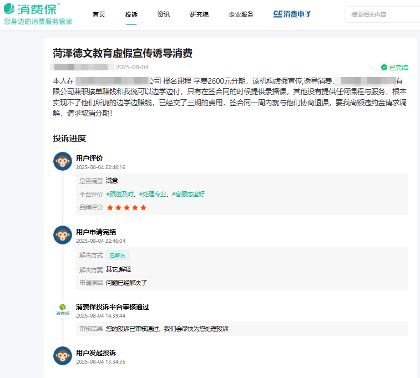The image size is (420, 378).
Task: Click the #跟进及时 tag
Action: click(x=120, y=194)
